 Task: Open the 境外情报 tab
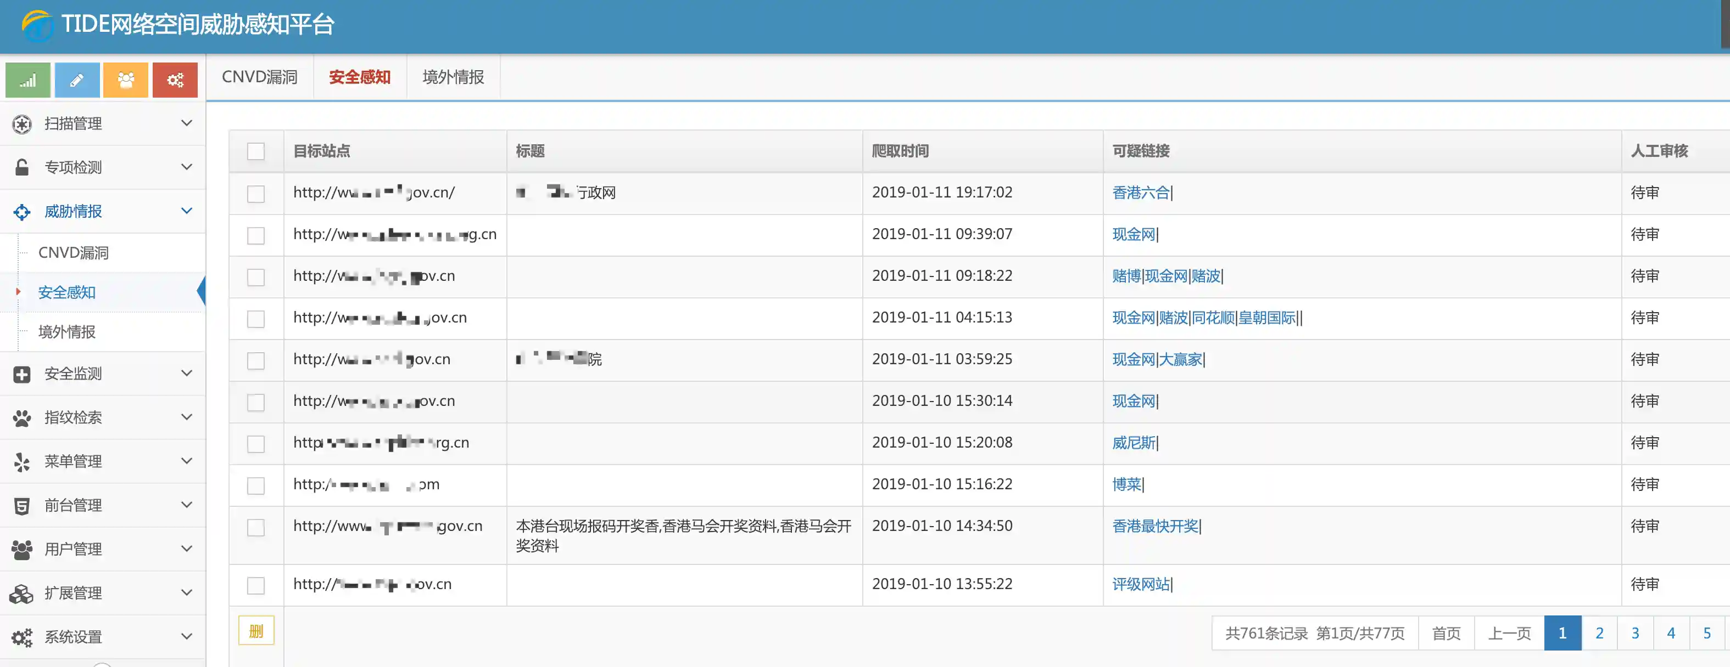[453, 77]
